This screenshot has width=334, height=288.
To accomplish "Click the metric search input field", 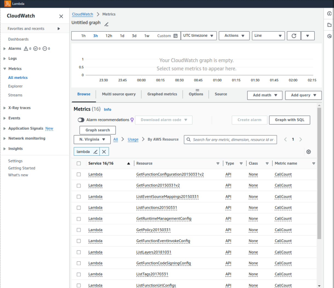I will [x=233, y=140].
